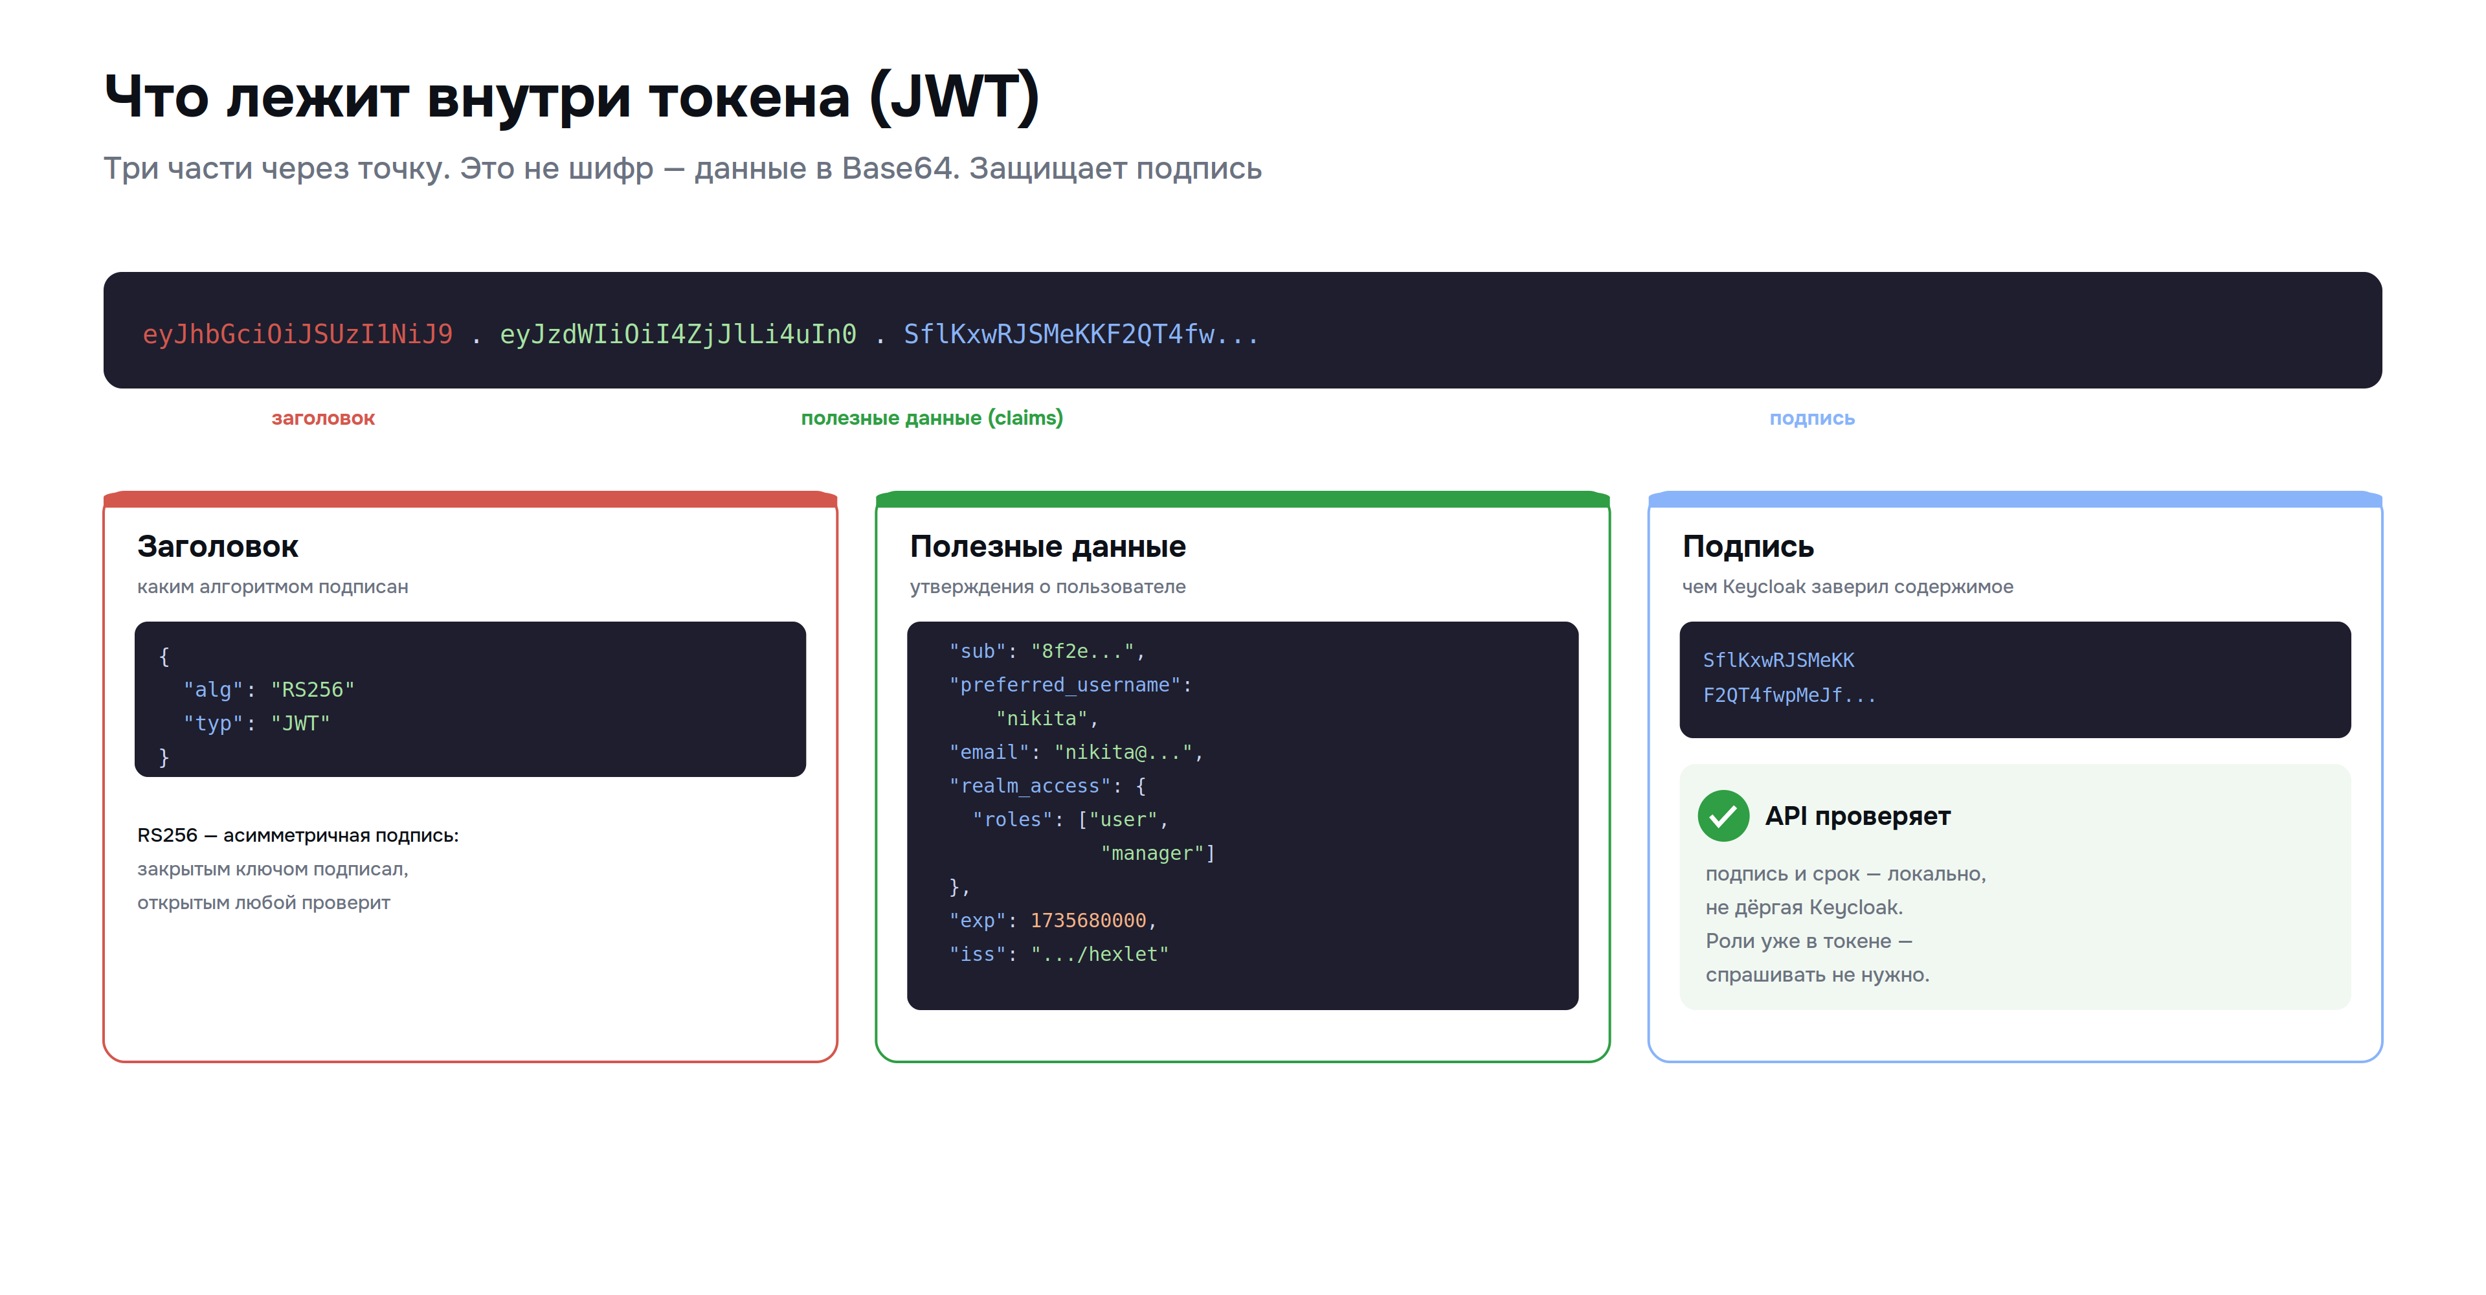Click the green label полезные данные (claims)
2486x1295 pixels.
932,418
